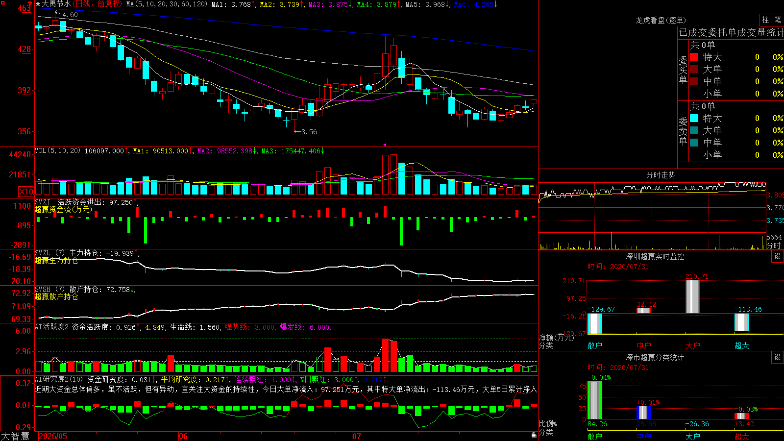Click the 3.56 low price label
This screenshot has width=784, height=441.
point(309,132)
